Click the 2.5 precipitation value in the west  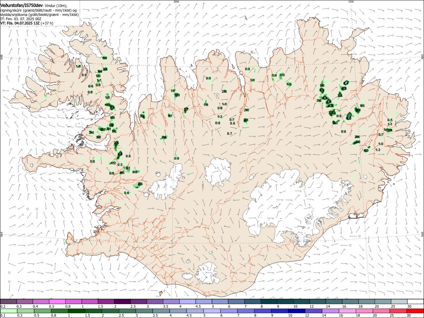point(116,143)
